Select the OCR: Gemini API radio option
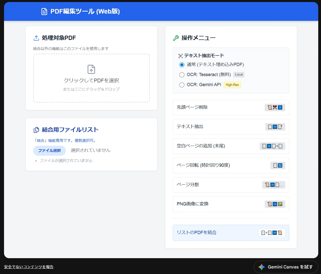The image size is (321, 274). click(x=182, y=85)
